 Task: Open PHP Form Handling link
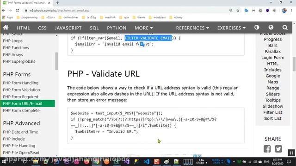pyautogui.click(x=20, y=83)
